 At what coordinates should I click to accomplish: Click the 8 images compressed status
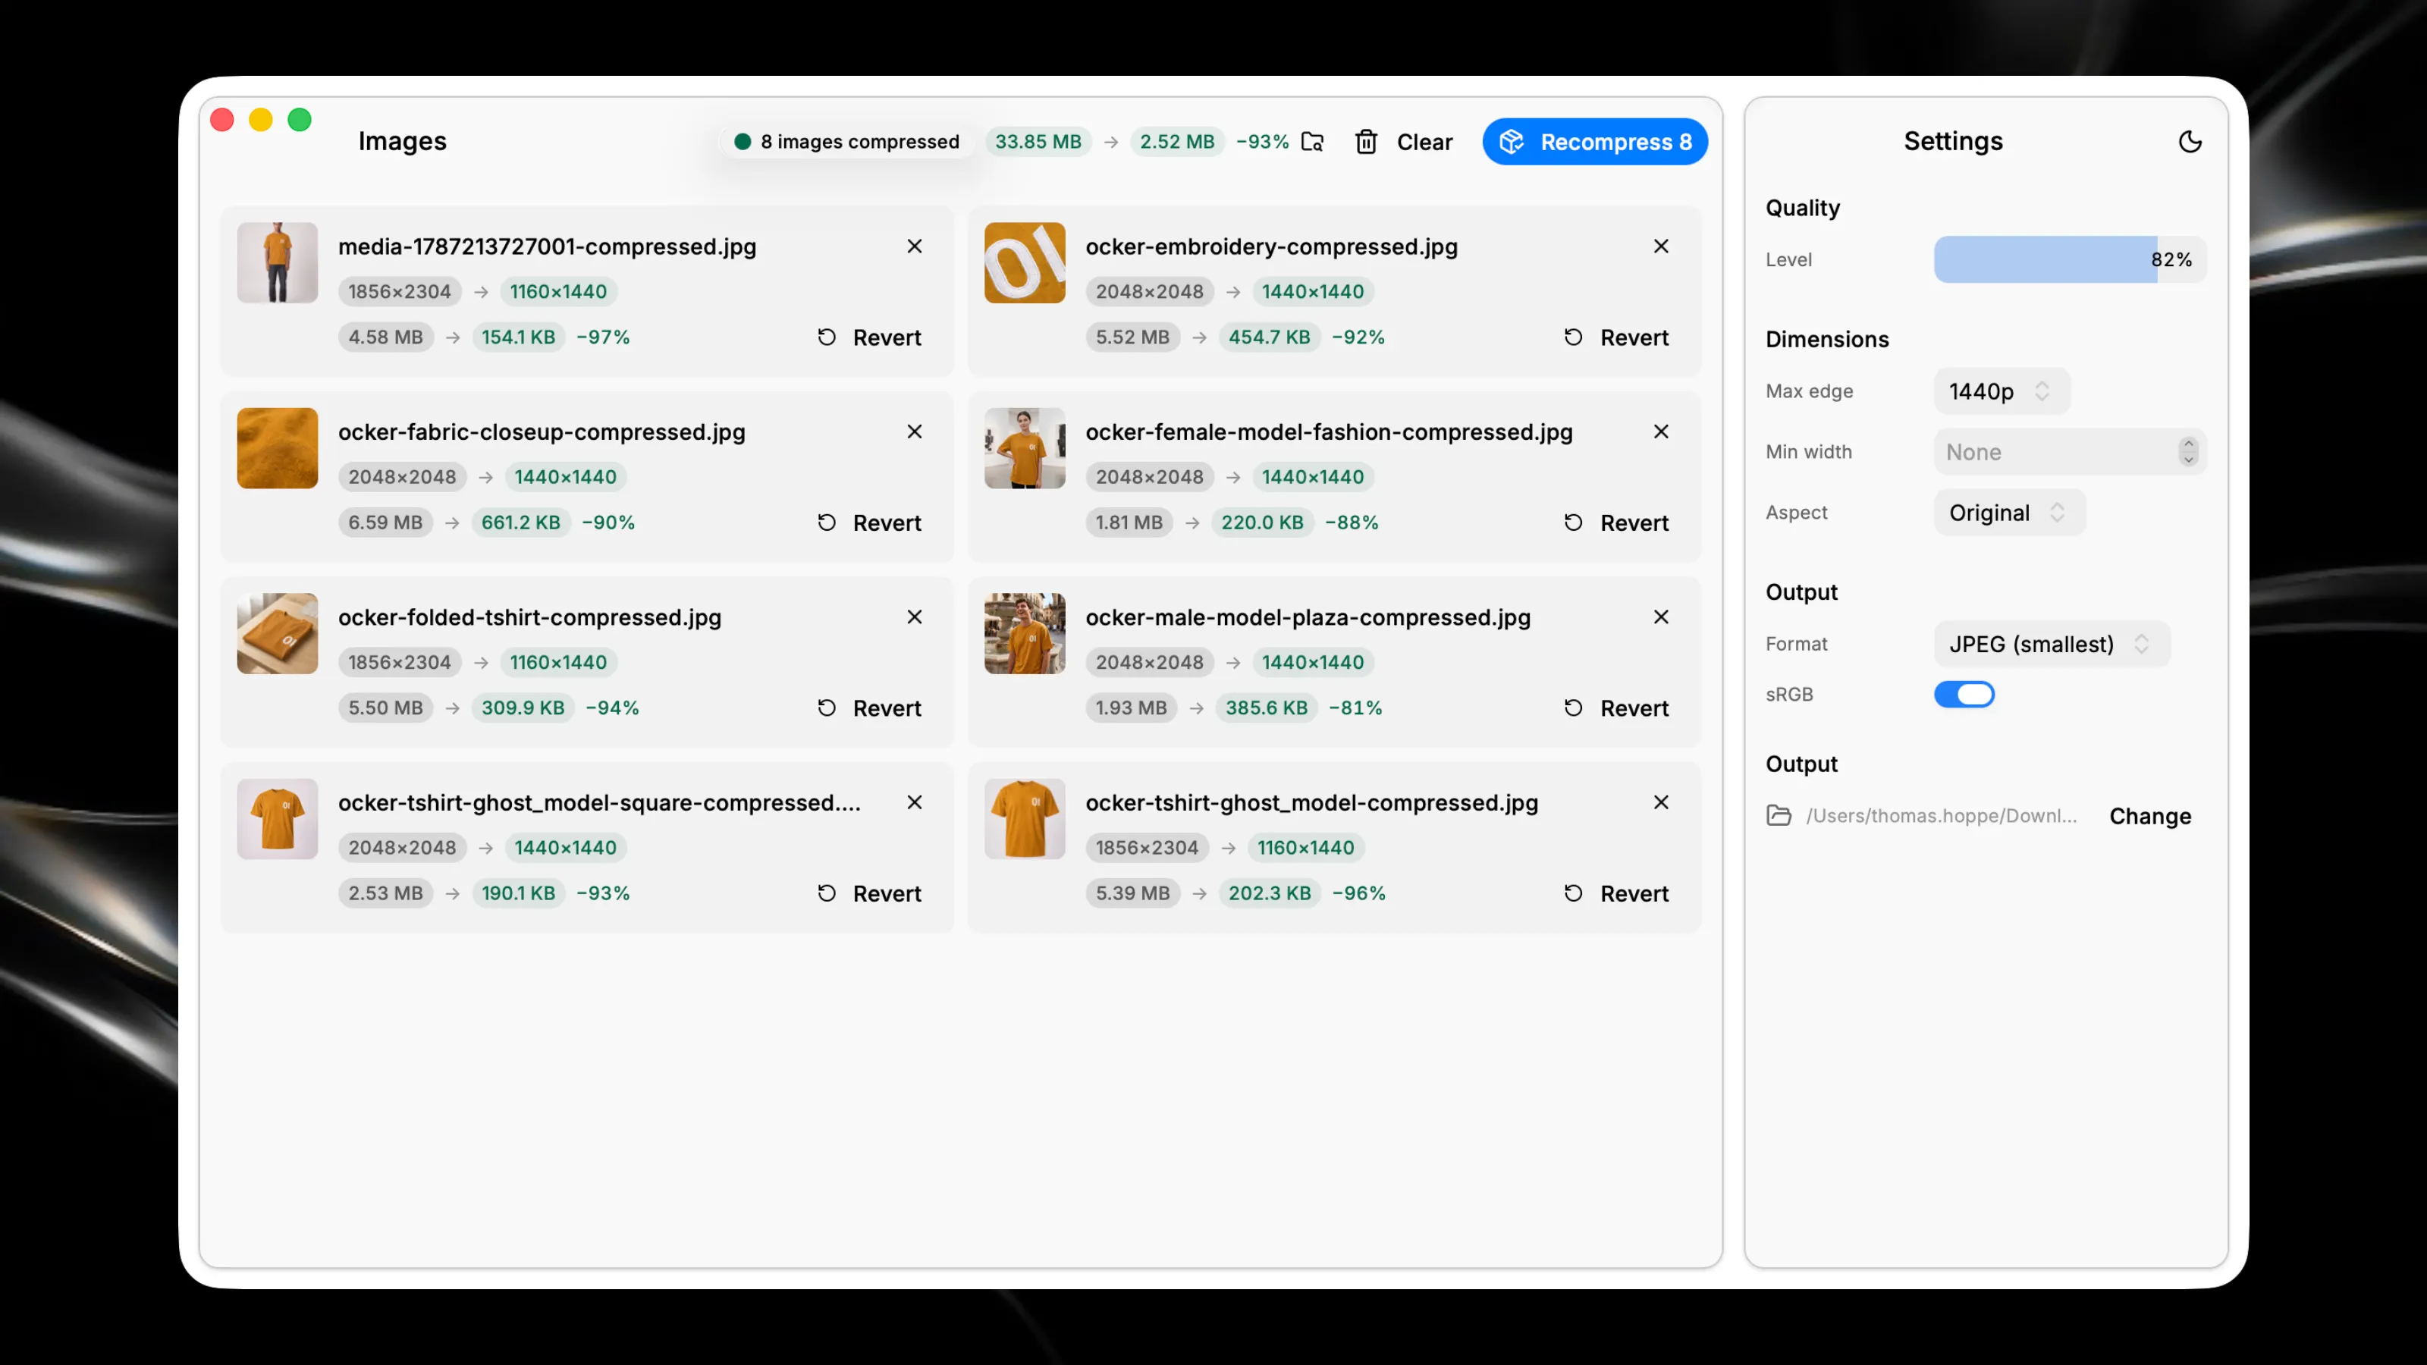coord(846,141)
